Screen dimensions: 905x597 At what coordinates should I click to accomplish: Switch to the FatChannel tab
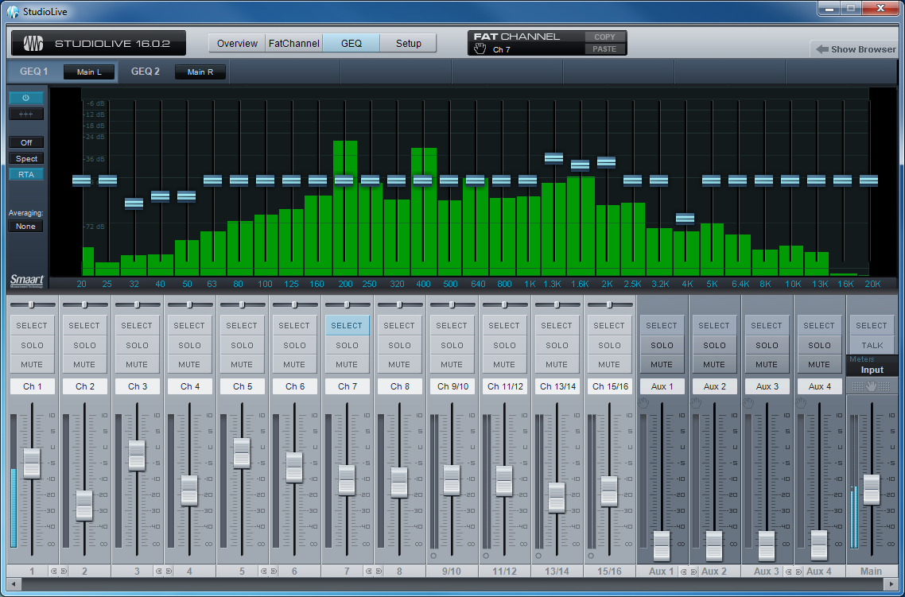pos(293,43)
